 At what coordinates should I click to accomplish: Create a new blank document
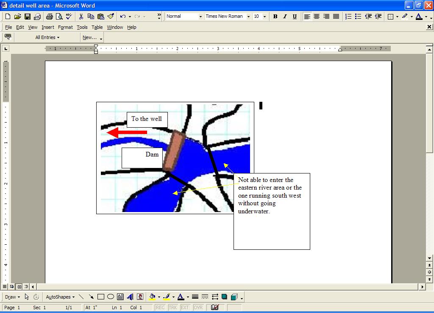(x=8, y=17)
